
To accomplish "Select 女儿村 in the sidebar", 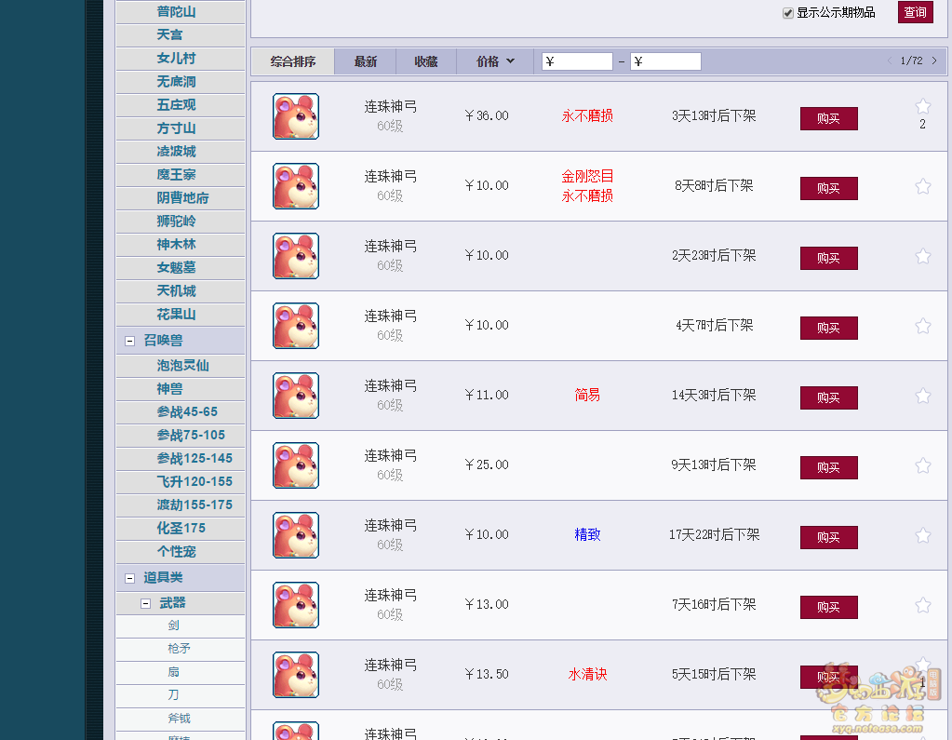I will click(x=181, y=59).
